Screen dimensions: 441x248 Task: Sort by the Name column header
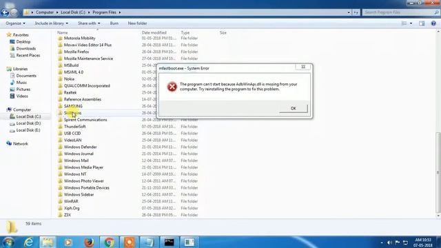coord(63,32)
